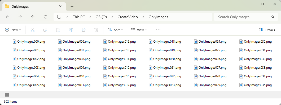Select file OnlyImages002.png
Screen dimensions: 281x105
[29, 59]
